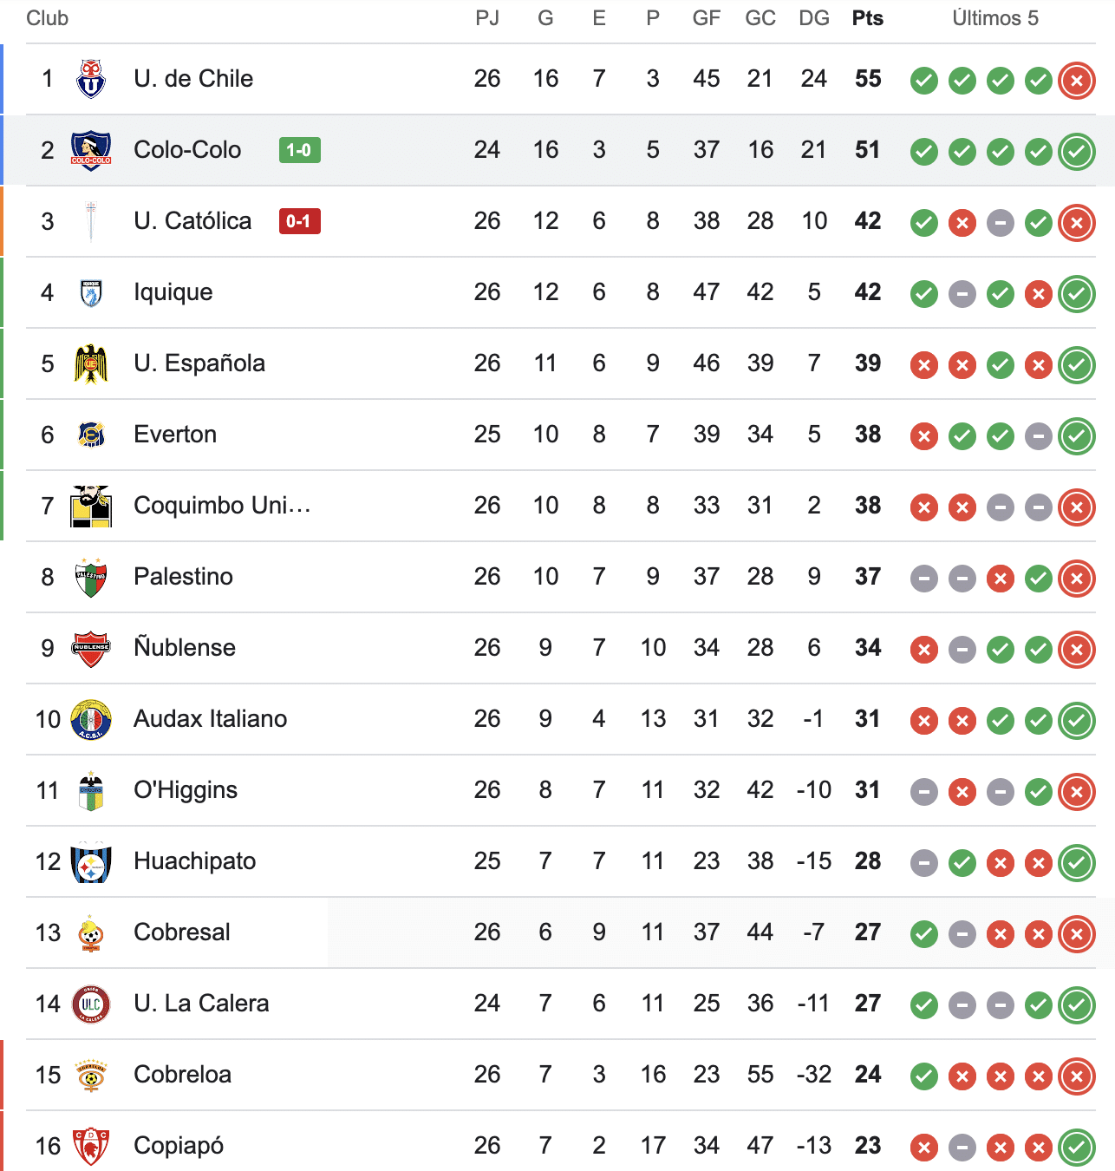Open U. Católica's 0-1 score badge
The width and height of the screenshot is (1115, 1171).
click(x=299, y=221)
